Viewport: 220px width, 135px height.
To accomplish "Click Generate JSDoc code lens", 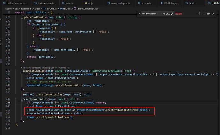I will (x=58, y=67).
